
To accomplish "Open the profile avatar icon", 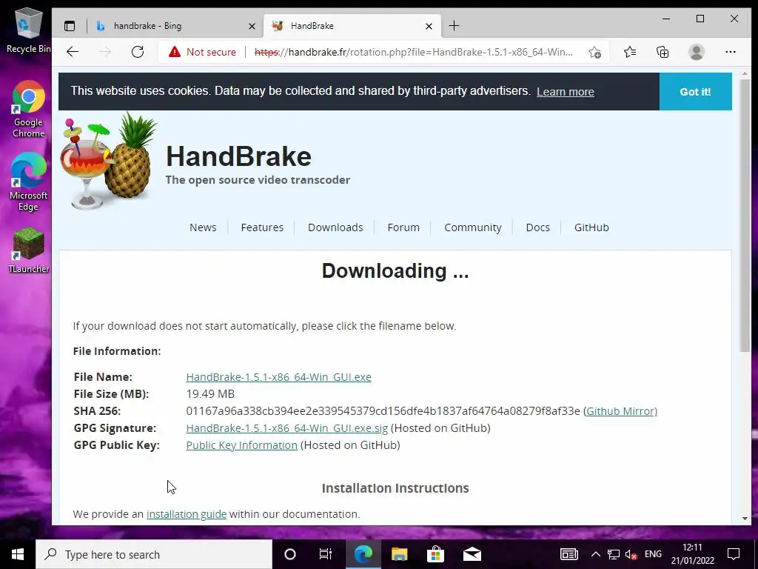I will click(x=696, y=52).
